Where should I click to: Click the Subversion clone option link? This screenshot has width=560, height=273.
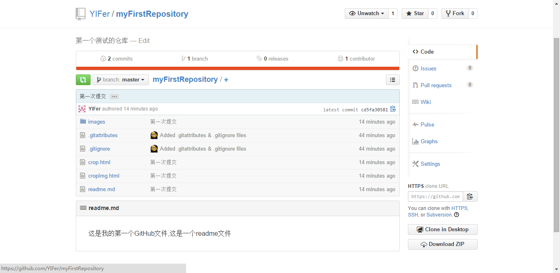coord(439,214)
